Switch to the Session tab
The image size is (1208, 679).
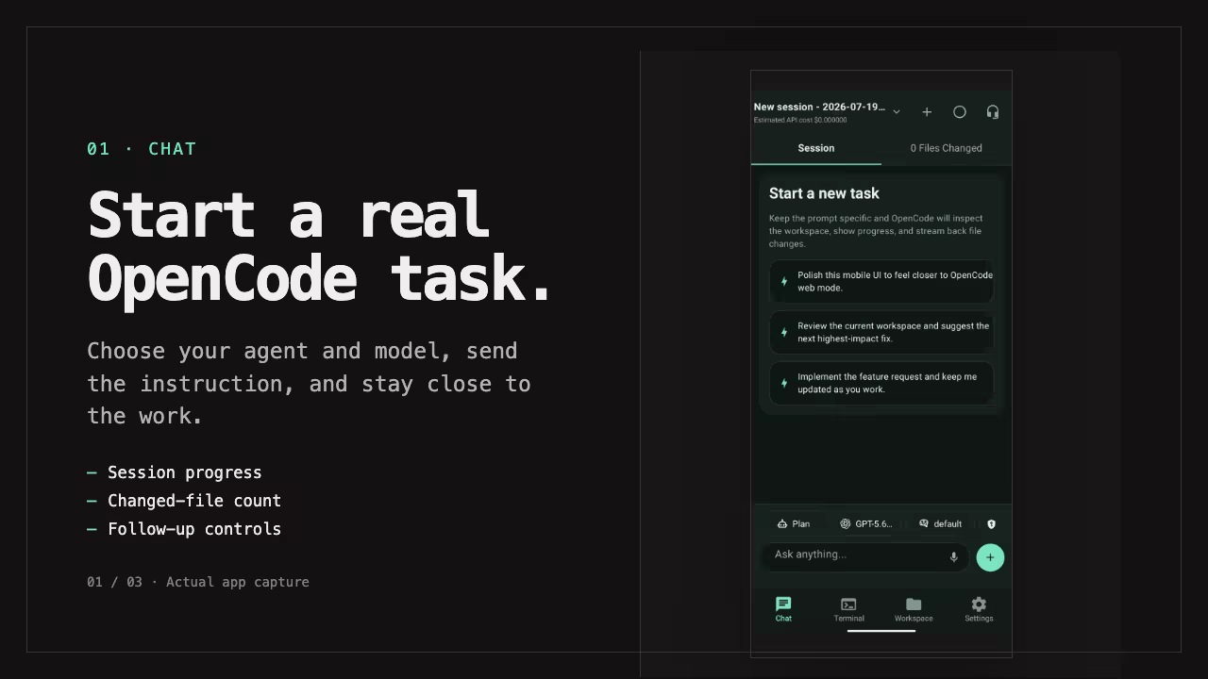816,148
